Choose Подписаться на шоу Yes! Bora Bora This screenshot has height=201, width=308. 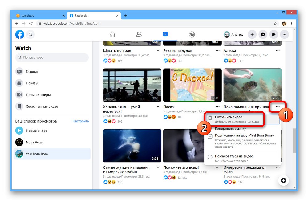tap(243, 141)
